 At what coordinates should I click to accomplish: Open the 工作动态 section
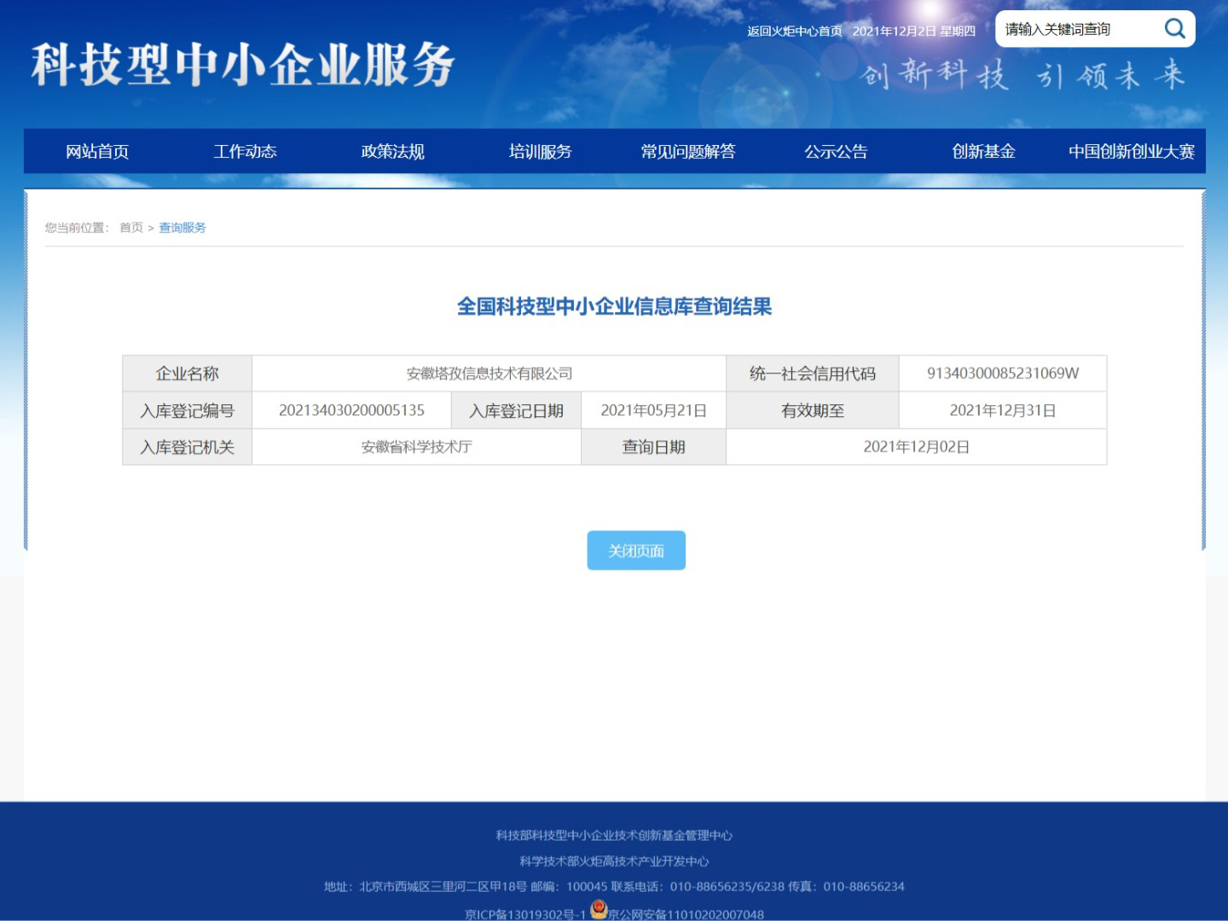(245, 151)
